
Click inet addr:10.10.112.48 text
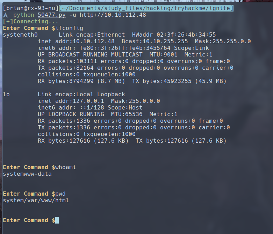tap(76, 41)
